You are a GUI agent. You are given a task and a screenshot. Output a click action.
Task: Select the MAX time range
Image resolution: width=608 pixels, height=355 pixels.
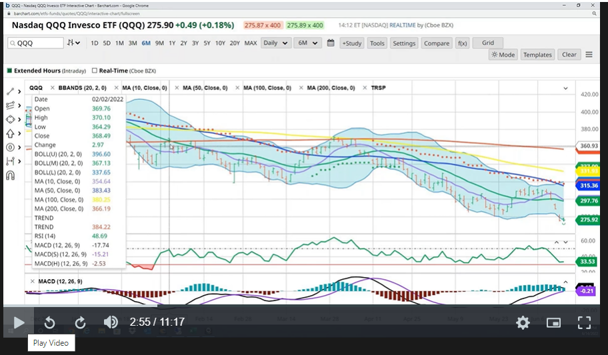(x=251, y=43)
